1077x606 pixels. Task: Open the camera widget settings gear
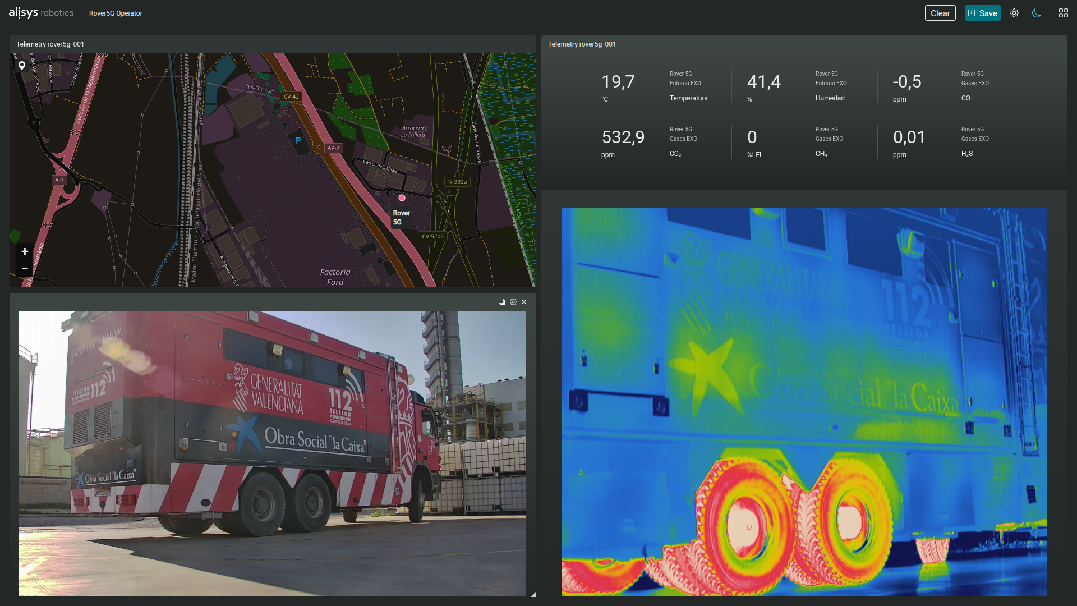click(513, 302)
